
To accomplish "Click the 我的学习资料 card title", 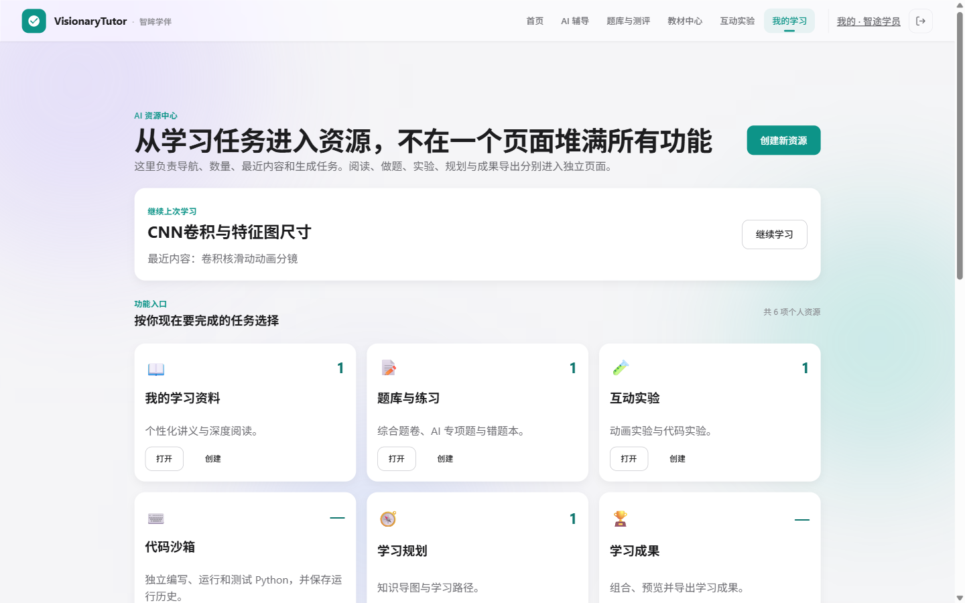I will point(183,398).
